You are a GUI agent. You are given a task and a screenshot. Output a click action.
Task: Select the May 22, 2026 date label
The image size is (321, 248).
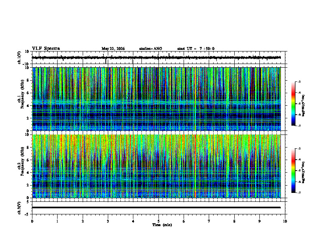(113, 49)
